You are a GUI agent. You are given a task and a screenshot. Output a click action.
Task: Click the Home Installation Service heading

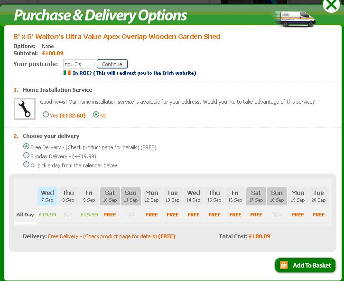(57, 90)
